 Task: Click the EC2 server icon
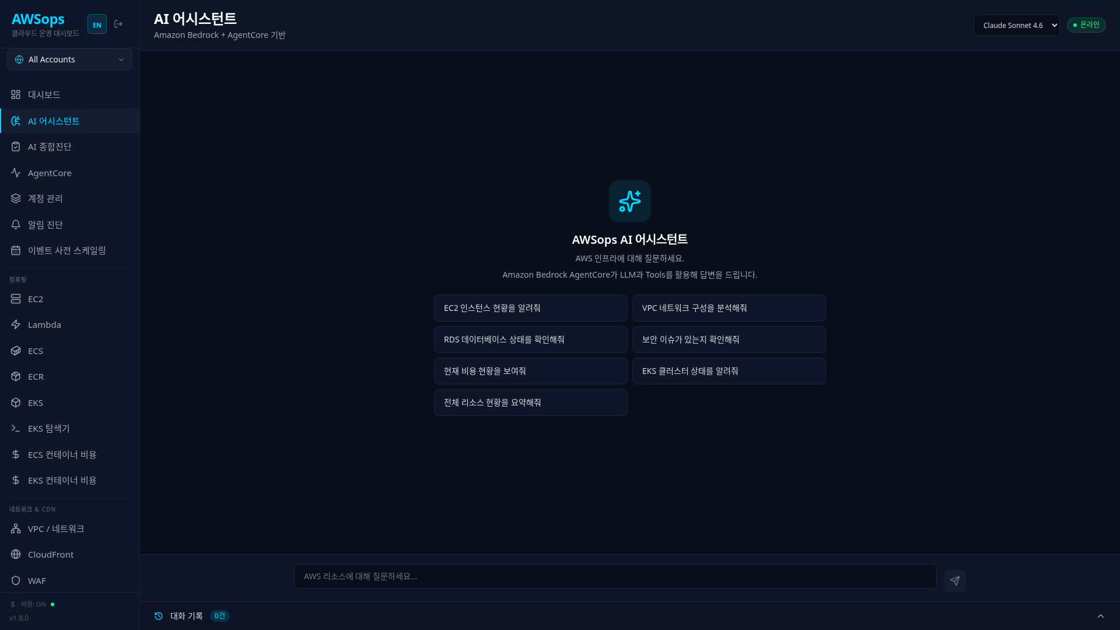click(16, 299)
